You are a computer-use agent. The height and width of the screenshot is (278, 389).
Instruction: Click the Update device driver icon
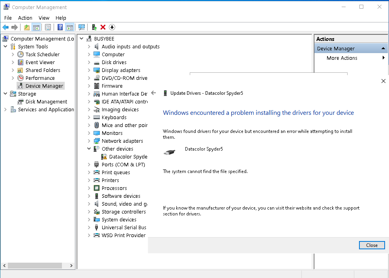click(x=94, y=27)
